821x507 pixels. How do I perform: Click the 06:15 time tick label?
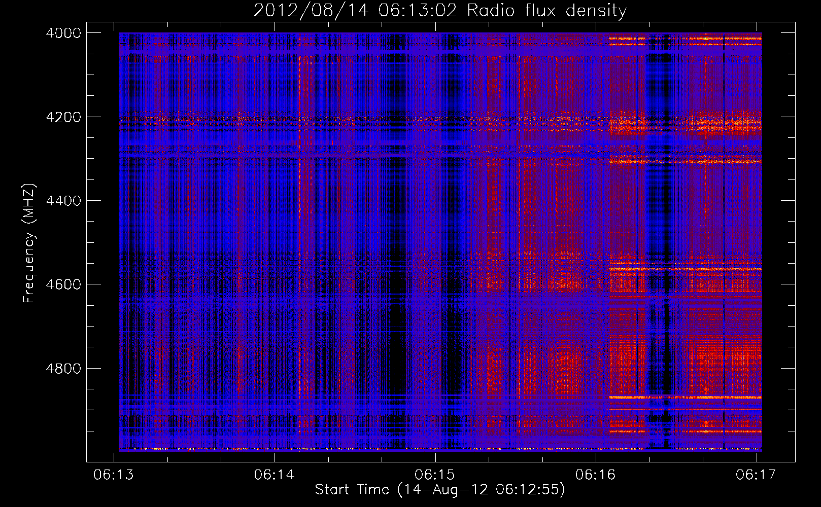pos(435,475)
